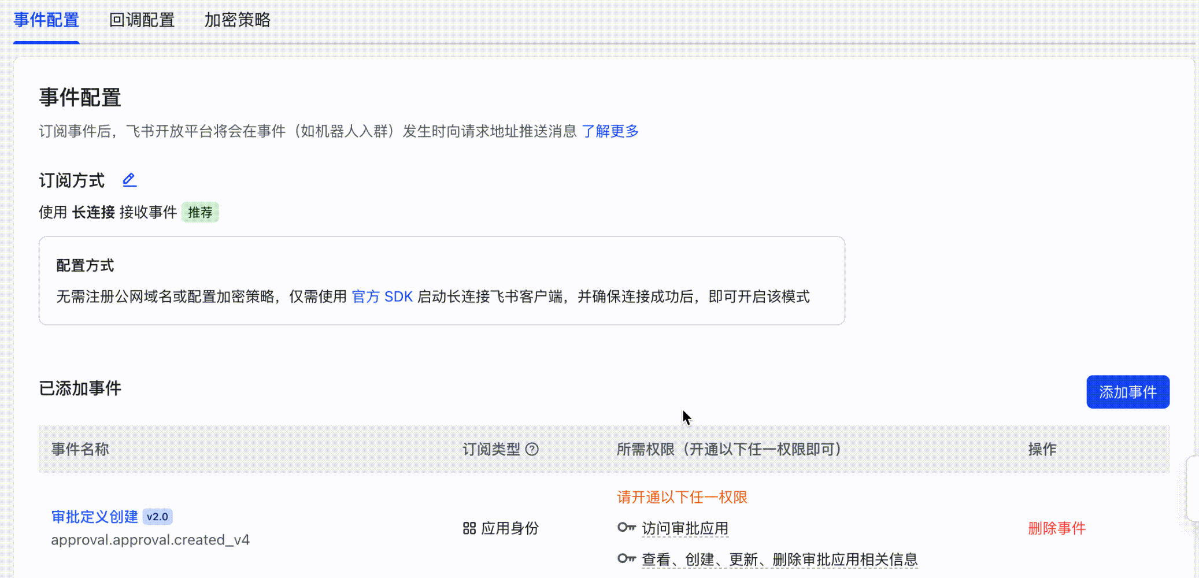
Task: Click the grid icon before 应用身份
Action: (469, 528)
